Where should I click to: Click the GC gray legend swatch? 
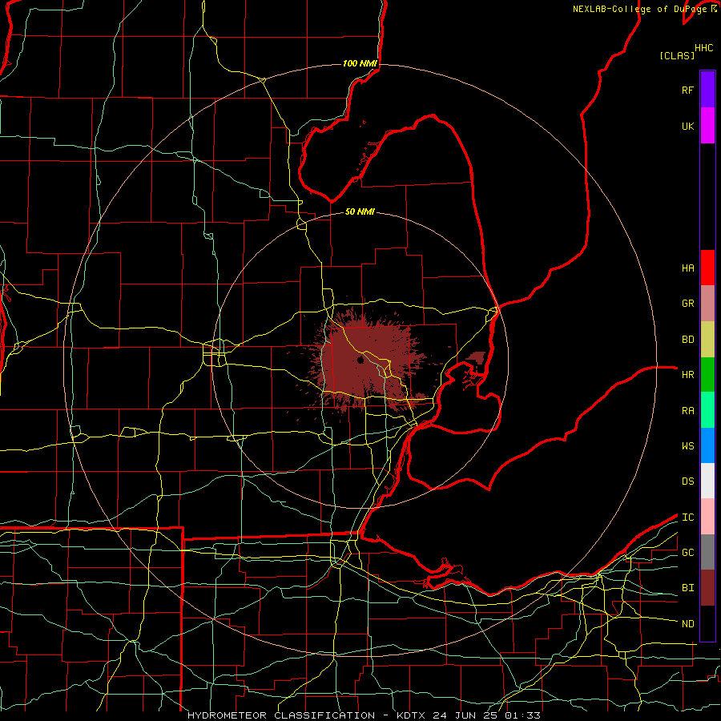pyautogui.click(x=707, y=552)
